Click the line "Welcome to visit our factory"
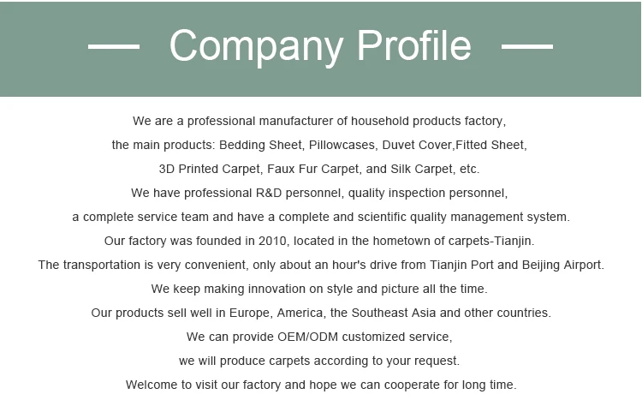Viewport: 642px width, 406px height. pos(321,385)
